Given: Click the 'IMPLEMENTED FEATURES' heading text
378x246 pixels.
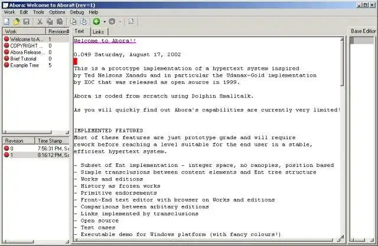Looking at the screenshot, I should pos(109,130).
